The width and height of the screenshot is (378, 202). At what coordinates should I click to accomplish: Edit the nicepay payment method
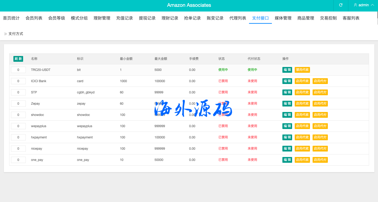(x=287, y=149)
